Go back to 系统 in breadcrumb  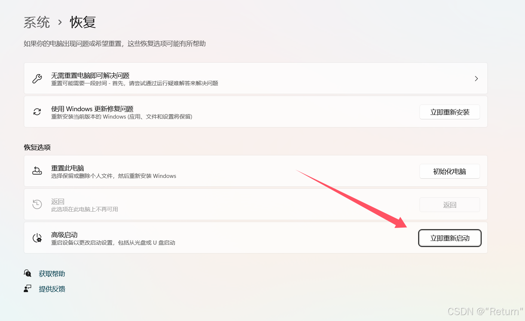(36, 23)
